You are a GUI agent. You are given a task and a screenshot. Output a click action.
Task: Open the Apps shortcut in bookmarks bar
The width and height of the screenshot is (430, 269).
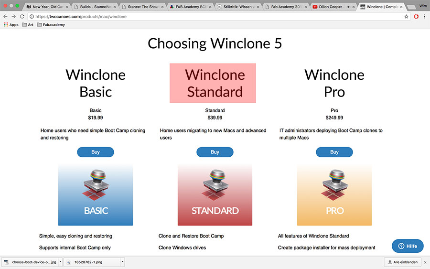coord(11,25)
